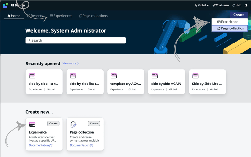This screenshot has height=157, width=251.
Task: Click the 'Welcome, System Administrator' heading
Action: (x=66, y=31)
